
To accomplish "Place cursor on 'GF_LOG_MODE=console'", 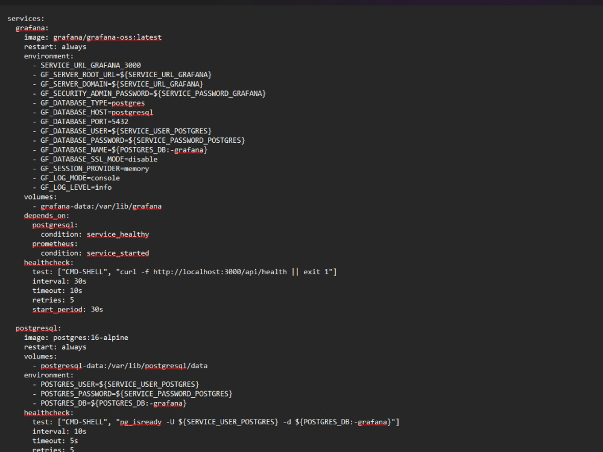I will tap(80, 178).
